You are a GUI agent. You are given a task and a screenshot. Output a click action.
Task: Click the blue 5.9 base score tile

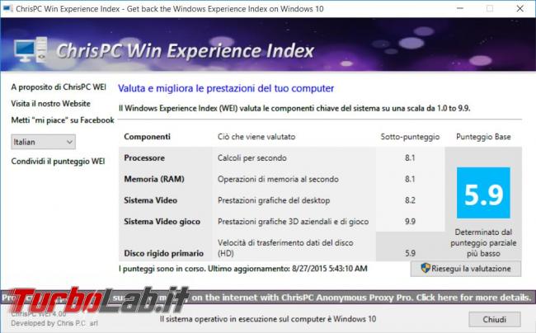(483, 193)
